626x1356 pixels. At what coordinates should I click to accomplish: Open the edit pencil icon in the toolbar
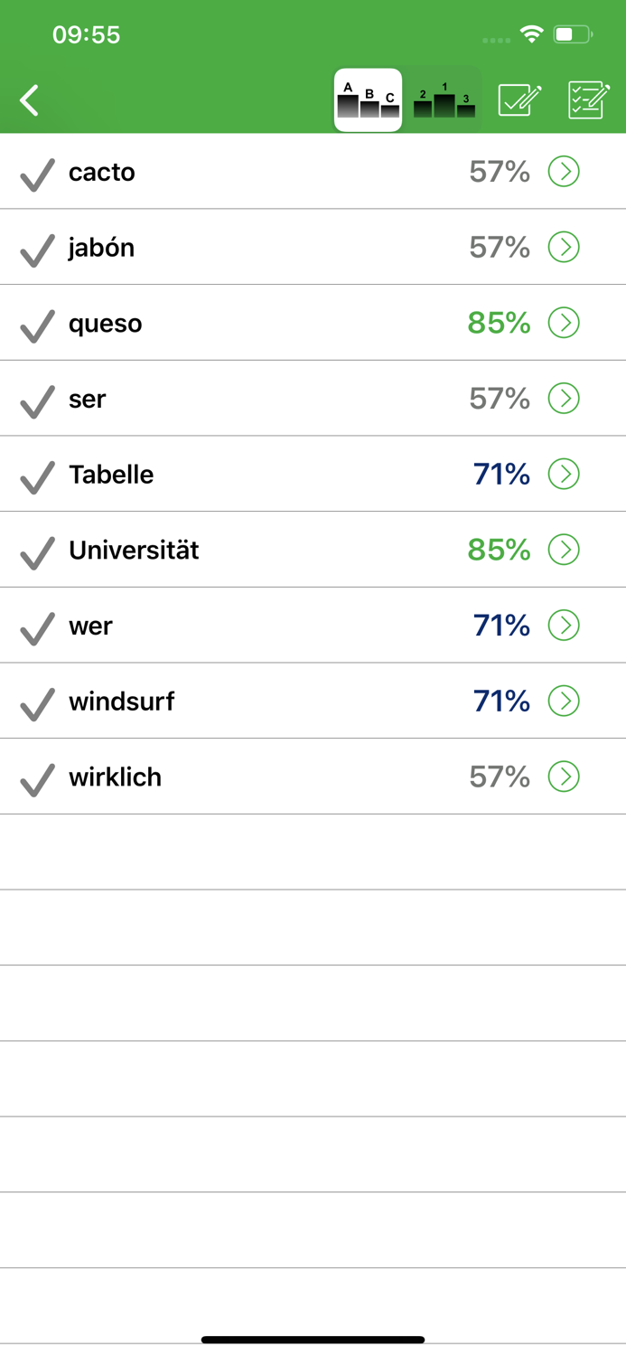tap(519, 100)
